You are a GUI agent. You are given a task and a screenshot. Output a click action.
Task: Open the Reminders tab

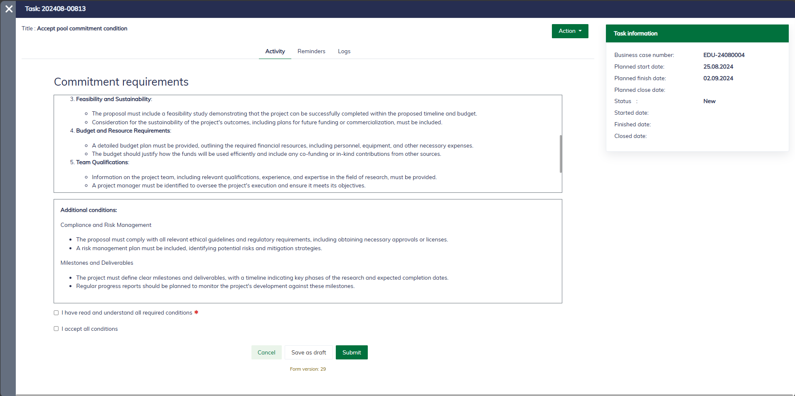click(x=311, y=52)
